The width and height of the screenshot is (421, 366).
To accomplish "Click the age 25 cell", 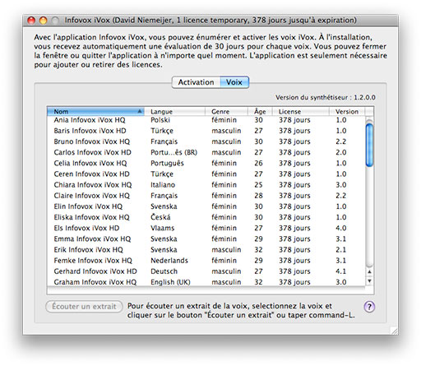I will click(258, 185).
